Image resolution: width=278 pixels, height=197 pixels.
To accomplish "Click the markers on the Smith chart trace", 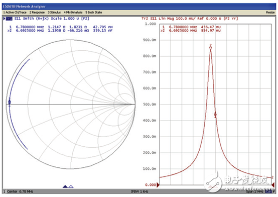I will tap(10, 102).
